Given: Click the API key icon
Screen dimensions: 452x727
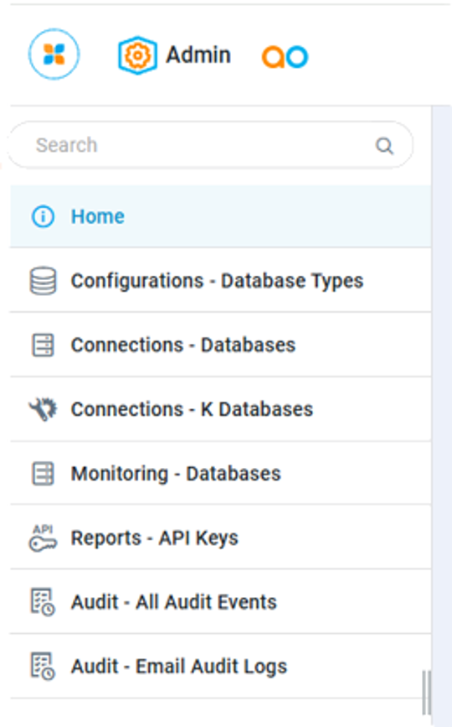Looking at the screenshot, I should tap(43, 538).
